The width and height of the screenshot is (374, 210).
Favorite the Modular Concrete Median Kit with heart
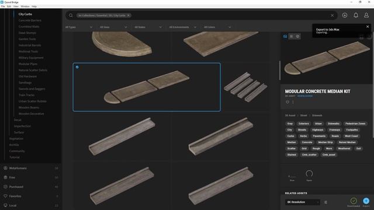pos(288,102)
